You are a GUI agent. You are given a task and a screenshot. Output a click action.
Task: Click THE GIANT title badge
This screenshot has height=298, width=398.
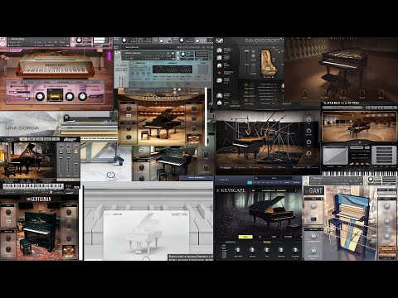[313, 190]
